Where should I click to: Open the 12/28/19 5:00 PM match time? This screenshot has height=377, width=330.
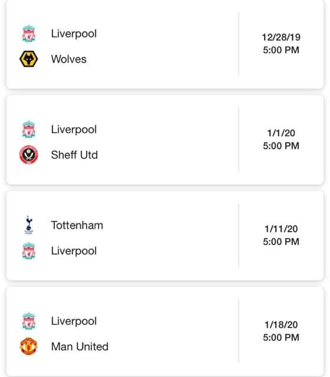tap(281, 44)
